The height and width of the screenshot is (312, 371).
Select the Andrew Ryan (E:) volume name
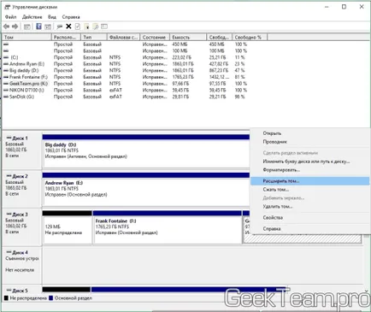pyautogui.click(x=26, y=64)
